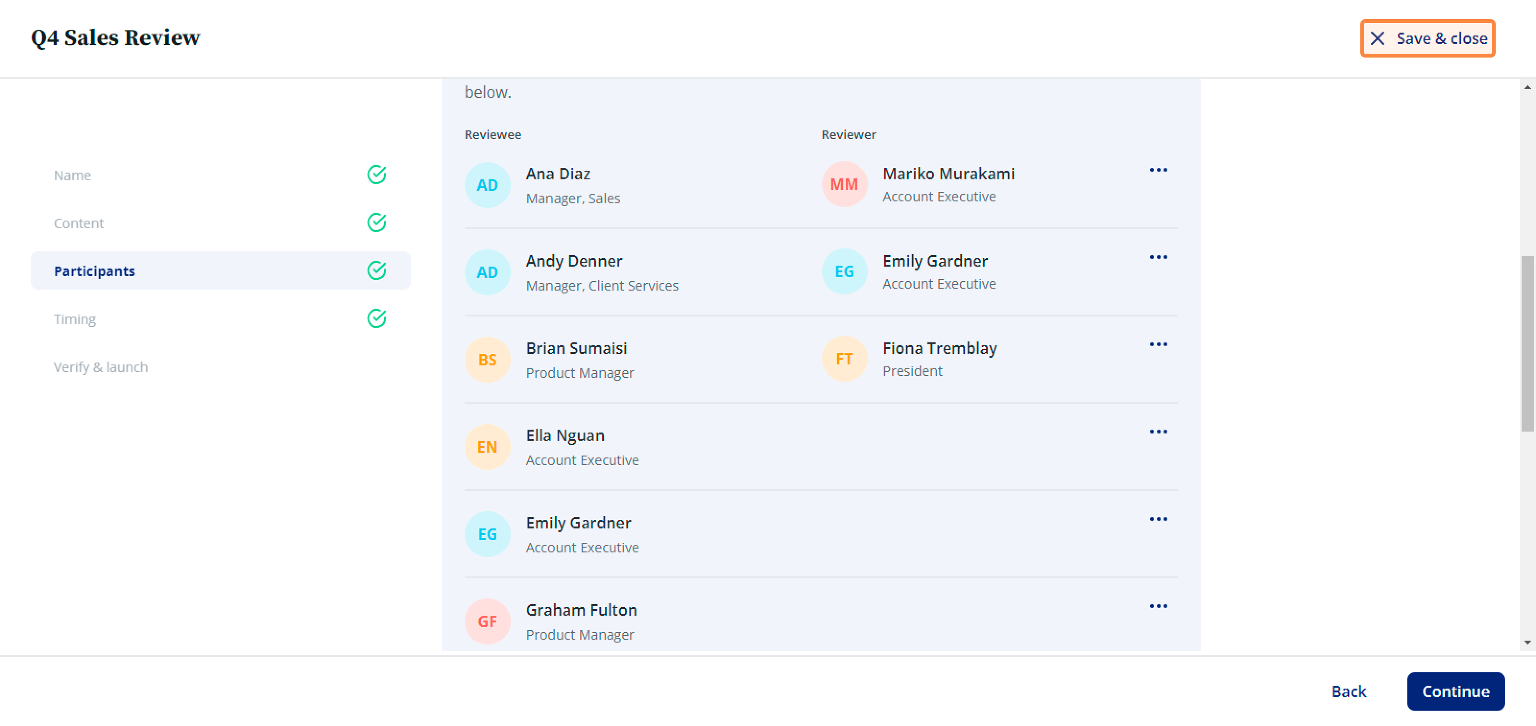Click Save & close
Screen dimensions: 1536x726
click(x=1428, y=38)
